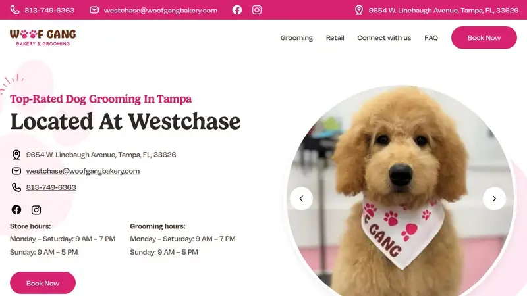Click Grooming hours Monday – Saturday: 9 AM – 7 PM

coord(183,239)
